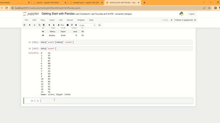Run the selected cell
The image size is (220, 123).
(x=61, y=25)
